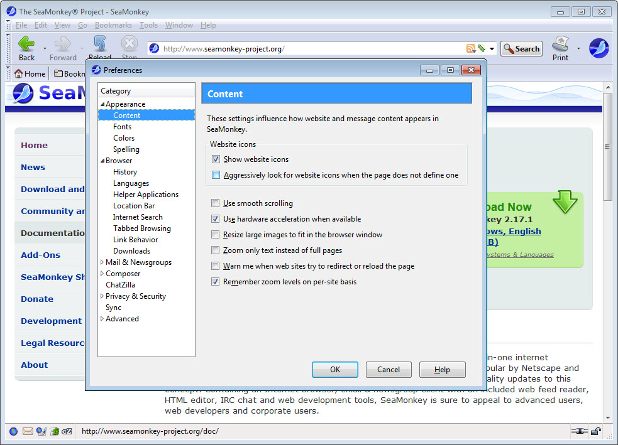The image size is (618, 445).
Task: Click the SeaMonkey logo on the webpage header
Action: click(x=23, y=94)
